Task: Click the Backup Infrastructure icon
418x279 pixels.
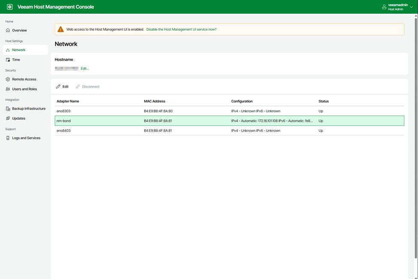Action: [8, 109]
